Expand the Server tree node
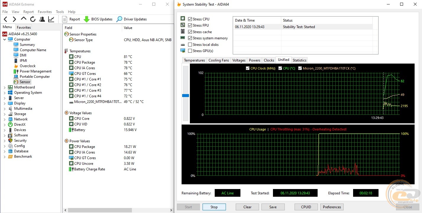This screenshot has width=422, height=213. pos(4,98)
